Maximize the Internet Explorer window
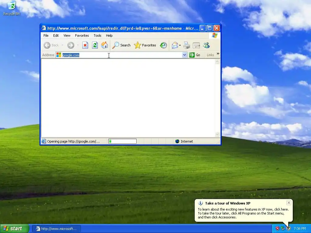Screen dimensions: 311x233 210,28
